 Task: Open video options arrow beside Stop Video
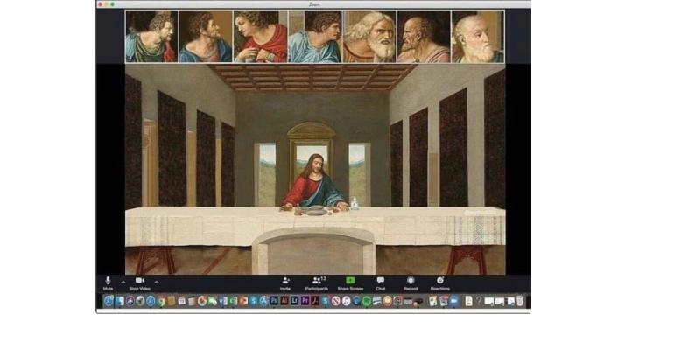[157, 282]
